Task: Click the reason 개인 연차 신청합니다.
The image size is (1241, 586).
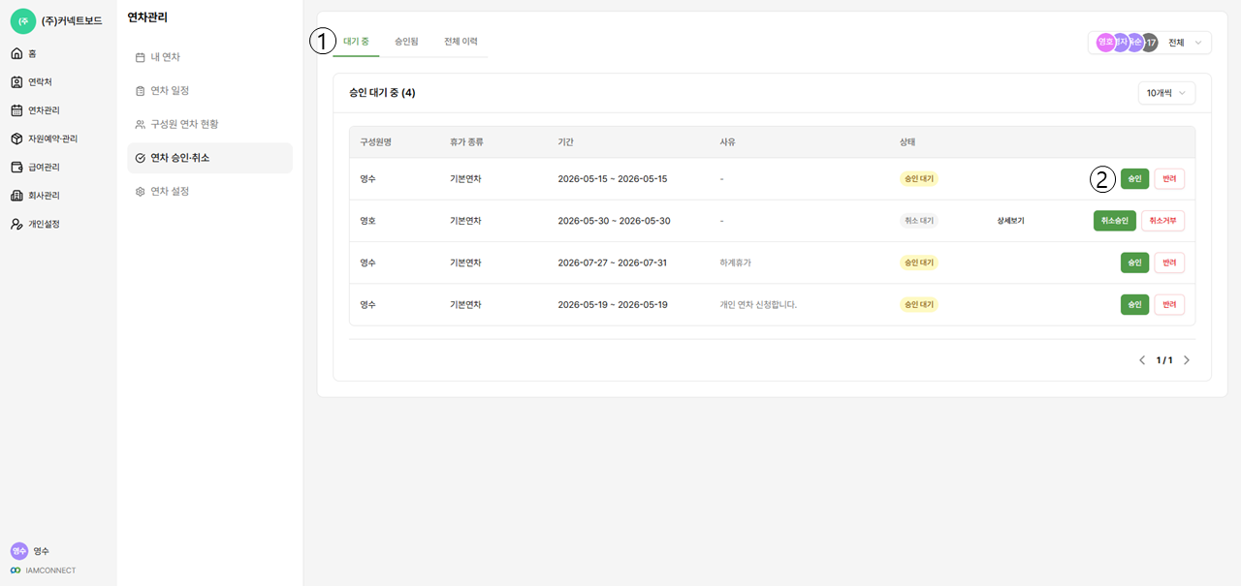Action: point(758,304)
